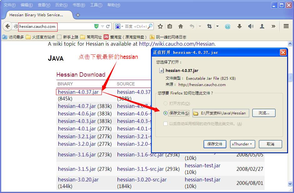294x193 pixels.
Task: Click the 浏览... browse button
Action: (264, 113)
